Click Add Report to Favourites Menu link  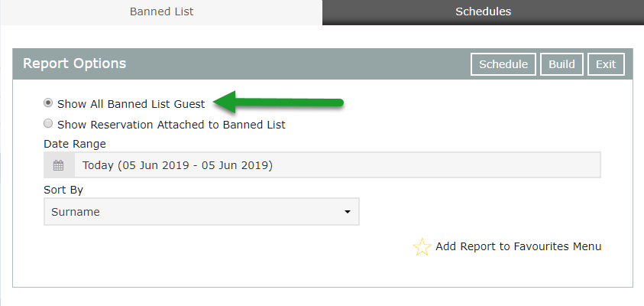[x=518, y=246]
